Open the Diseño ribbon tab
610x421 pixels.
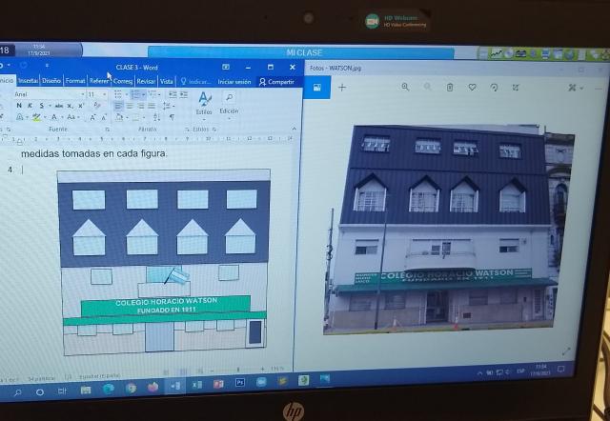[51, 81]
